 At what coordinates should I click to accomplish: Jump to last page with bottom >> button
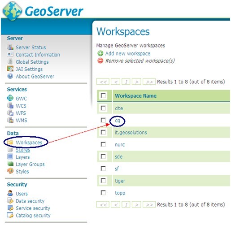[x=149, y=204]
